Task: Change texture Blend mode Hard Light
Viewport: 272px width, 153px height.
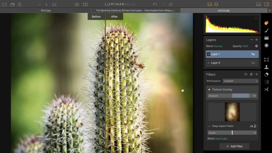Action: tap(221, 139)
